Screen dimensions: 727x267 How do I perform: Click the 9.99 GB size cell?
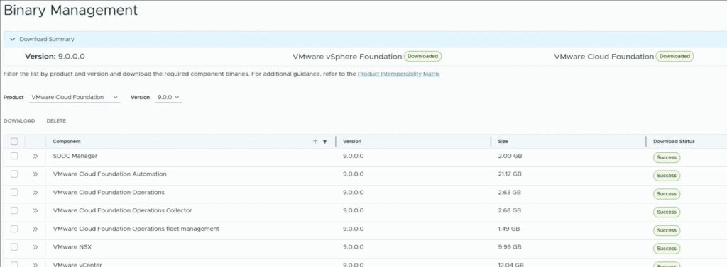coord(510,247)
